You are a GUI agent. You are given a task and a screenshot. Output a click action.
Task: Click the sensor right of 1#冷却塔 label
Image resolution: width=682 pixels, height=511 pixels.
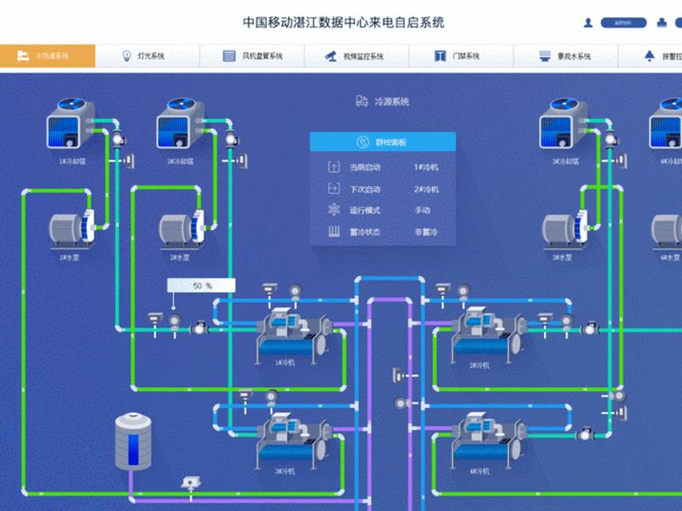[x=130, y=161]
